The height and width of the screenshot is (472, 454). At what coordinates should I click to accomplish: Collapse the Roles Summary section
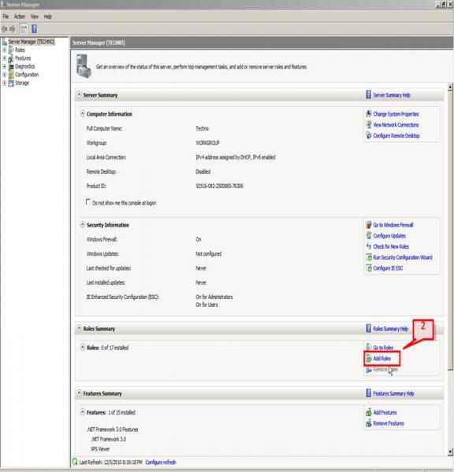click(79, 328)
